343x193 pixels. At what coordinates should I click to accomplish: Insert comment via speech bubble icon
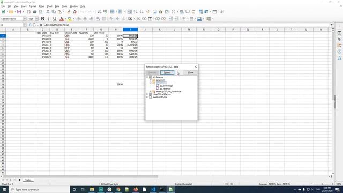click(x=188, y=12)
